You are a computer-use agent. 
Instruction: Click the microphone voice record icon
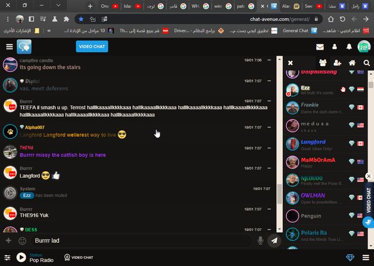[x=260, y=240]
